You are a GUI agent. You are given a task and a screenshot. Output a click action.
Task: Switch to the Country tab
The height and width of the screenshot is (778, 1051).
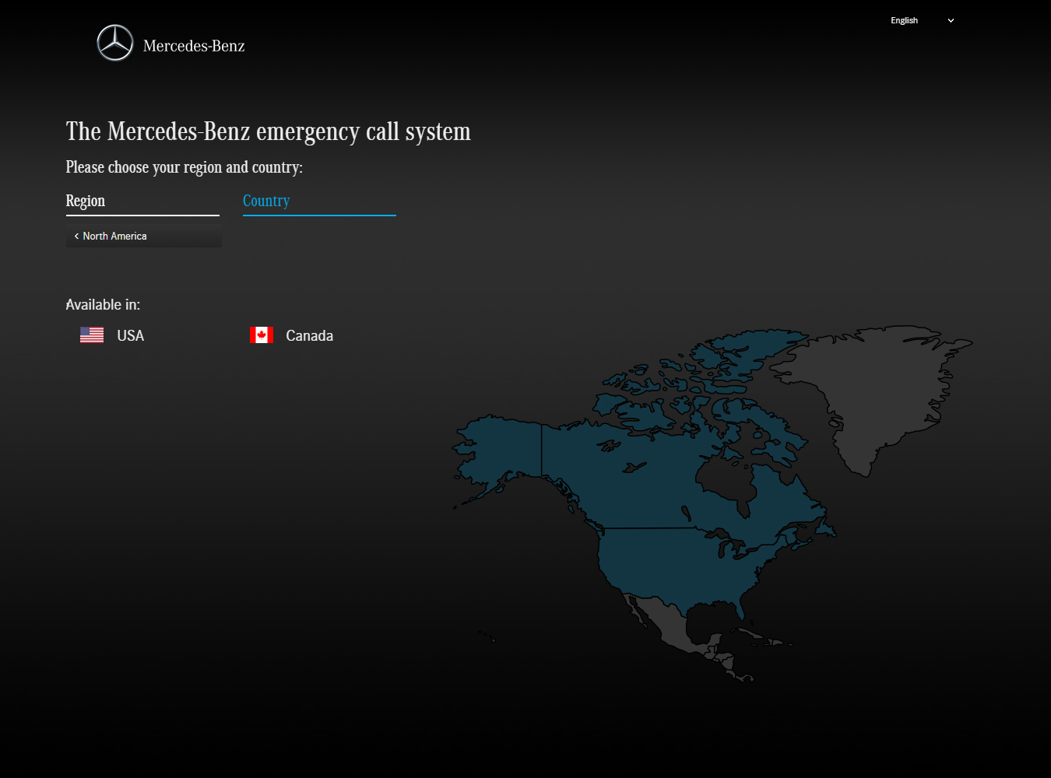[x=266, y=201]
